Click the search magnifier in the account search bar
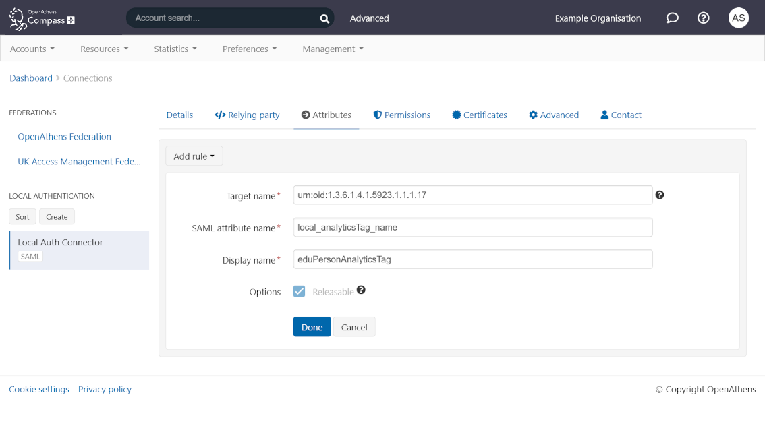The width and height of the screenshot is (765, 430). [324, 18]
